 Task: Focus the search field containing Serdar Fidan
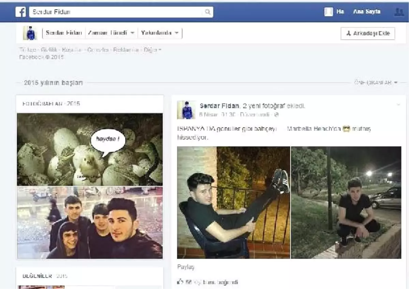116,12
